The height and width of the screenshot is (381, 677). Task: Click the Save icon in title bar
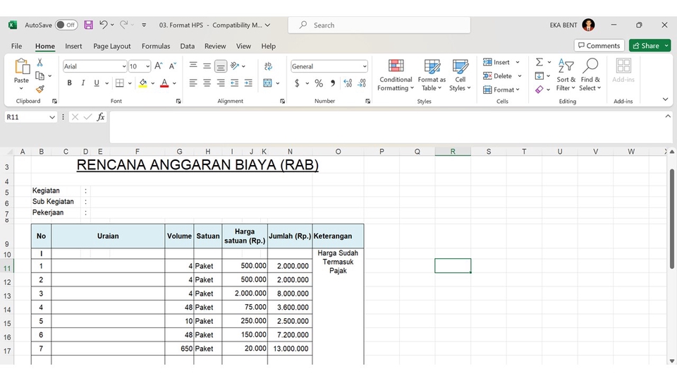coord(89,25)
